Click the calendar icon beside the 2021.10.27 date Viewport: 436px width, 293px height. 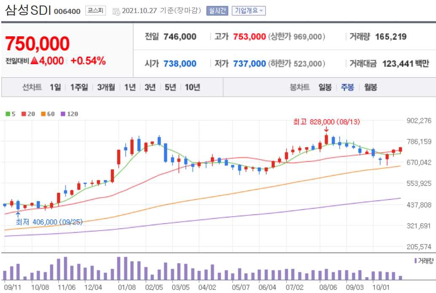116,11
